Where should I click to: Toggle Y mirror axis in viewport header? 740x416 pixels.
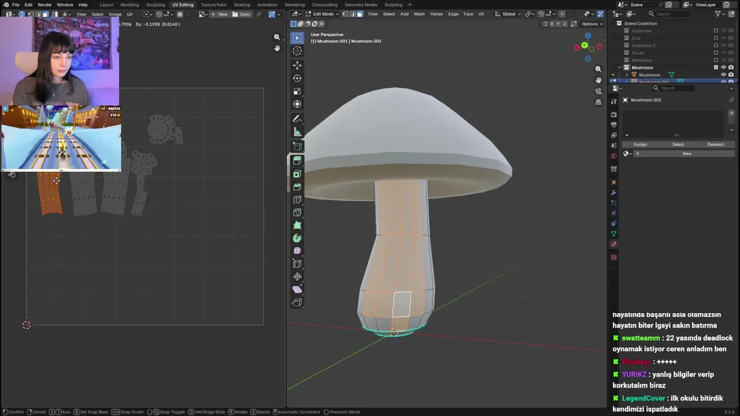(558, 24)
